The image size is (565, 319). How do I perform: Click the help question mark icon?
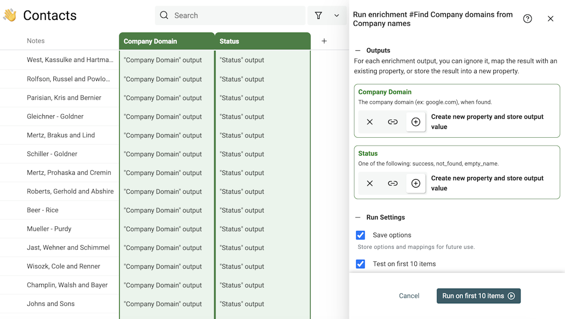[527, 18]
